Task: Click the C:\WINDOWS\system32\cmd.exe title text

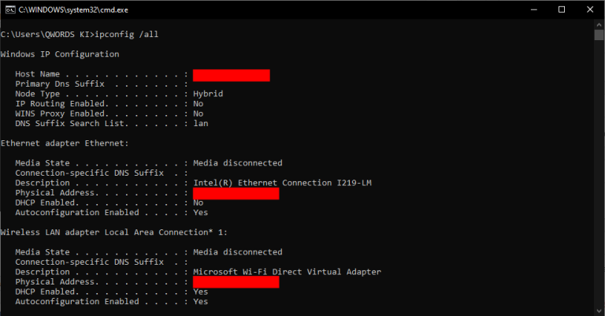Action: tap(74, 9)
